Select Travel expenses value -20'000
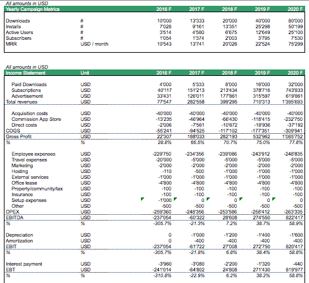The width and height of the screenshot is (309, 283). coord(164,160)
